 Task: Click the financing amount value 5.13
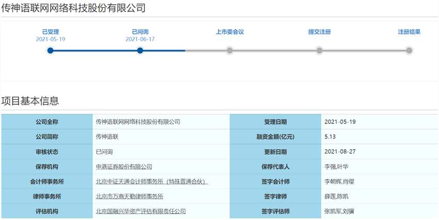pos(330,137)
